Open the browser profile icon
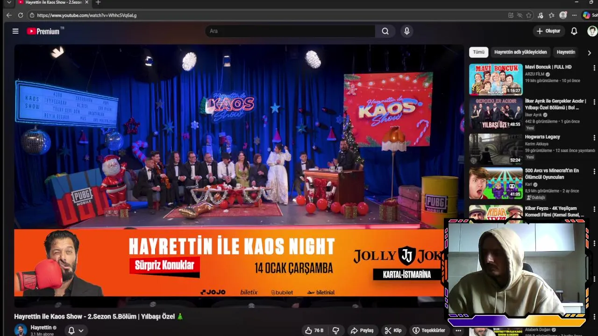 [x=563, y=15]
